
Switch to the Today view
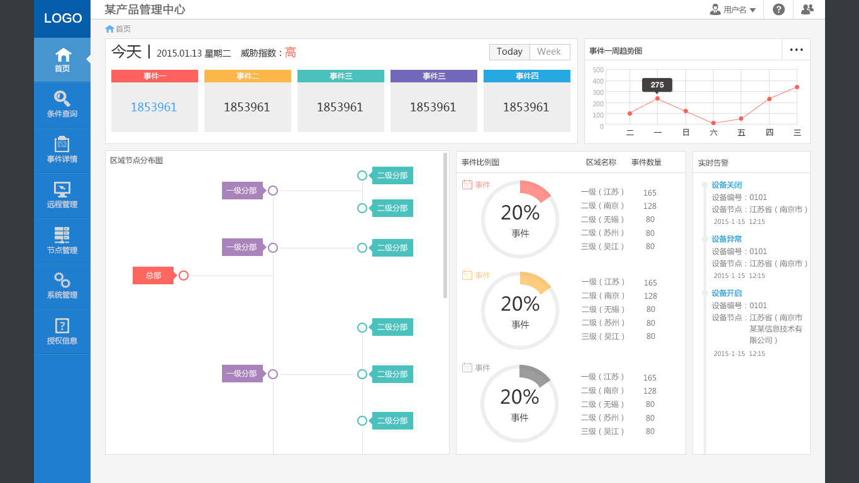509,52
